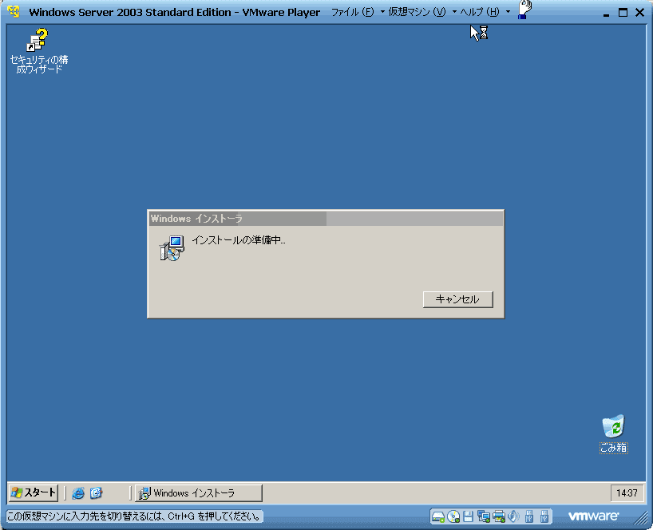Launch Internet Explorer from quick launch
Viewport: 653px width, 530px height.
coord(78,493)
